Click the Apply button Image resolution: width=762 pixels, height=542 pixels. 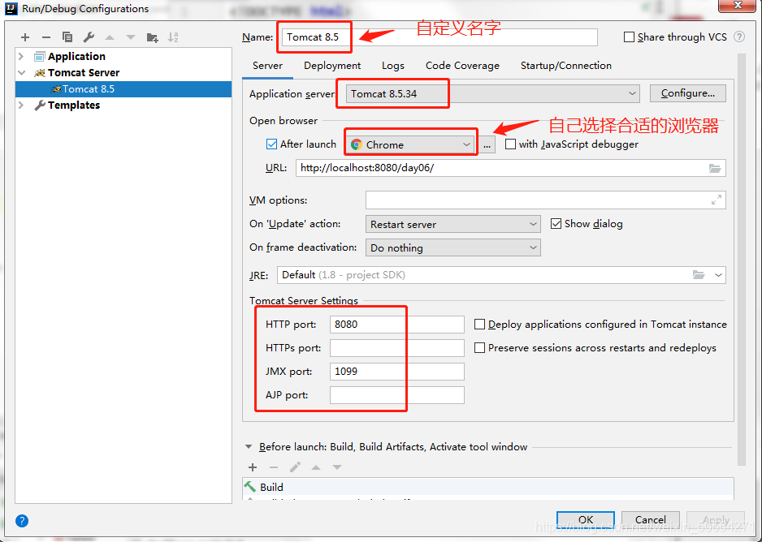[x=716, y=519]
